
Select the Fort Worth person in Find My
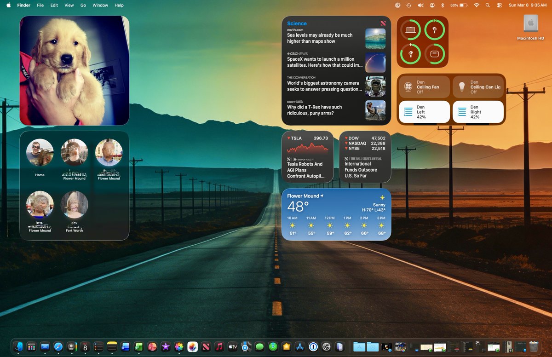74,211
